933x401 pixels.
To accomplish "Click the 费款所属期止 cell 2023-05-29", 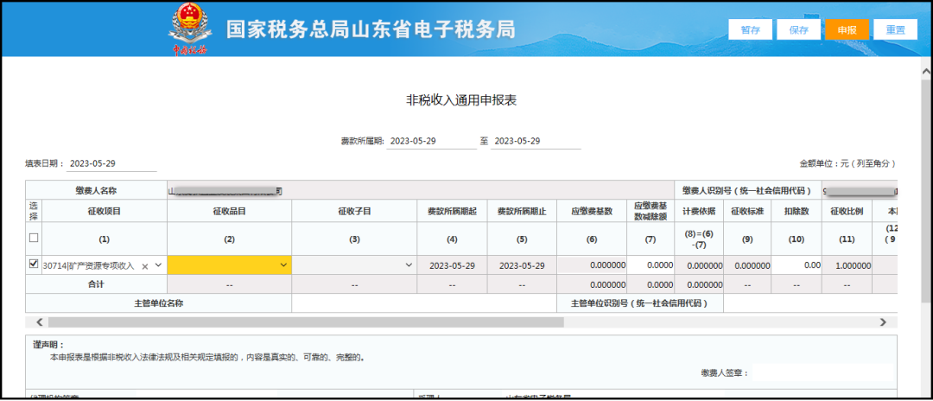I will click(x=522, y=265).
